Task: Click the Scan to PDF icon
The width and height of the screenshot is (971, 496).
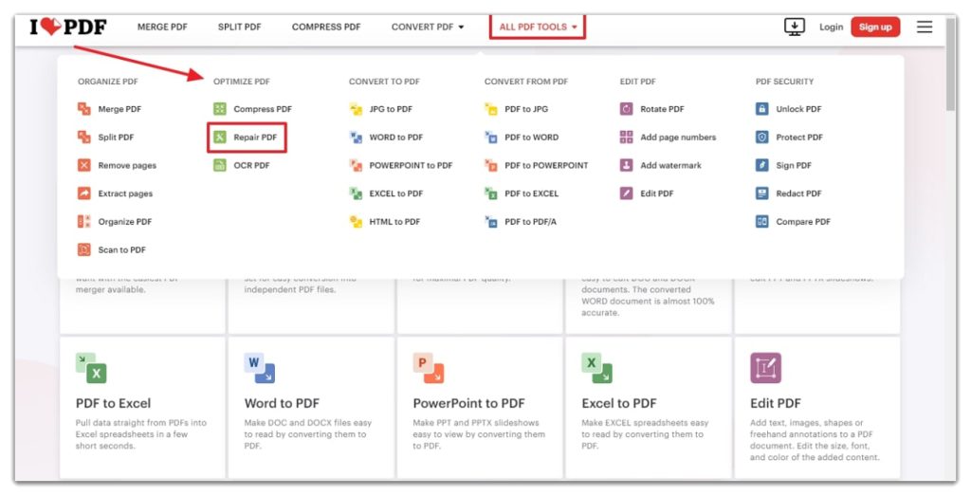Action: click(83, 249)
